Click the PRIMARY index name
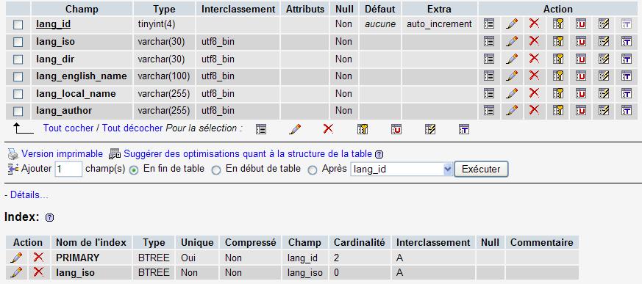642x284 pixels. tap(78, 258)
